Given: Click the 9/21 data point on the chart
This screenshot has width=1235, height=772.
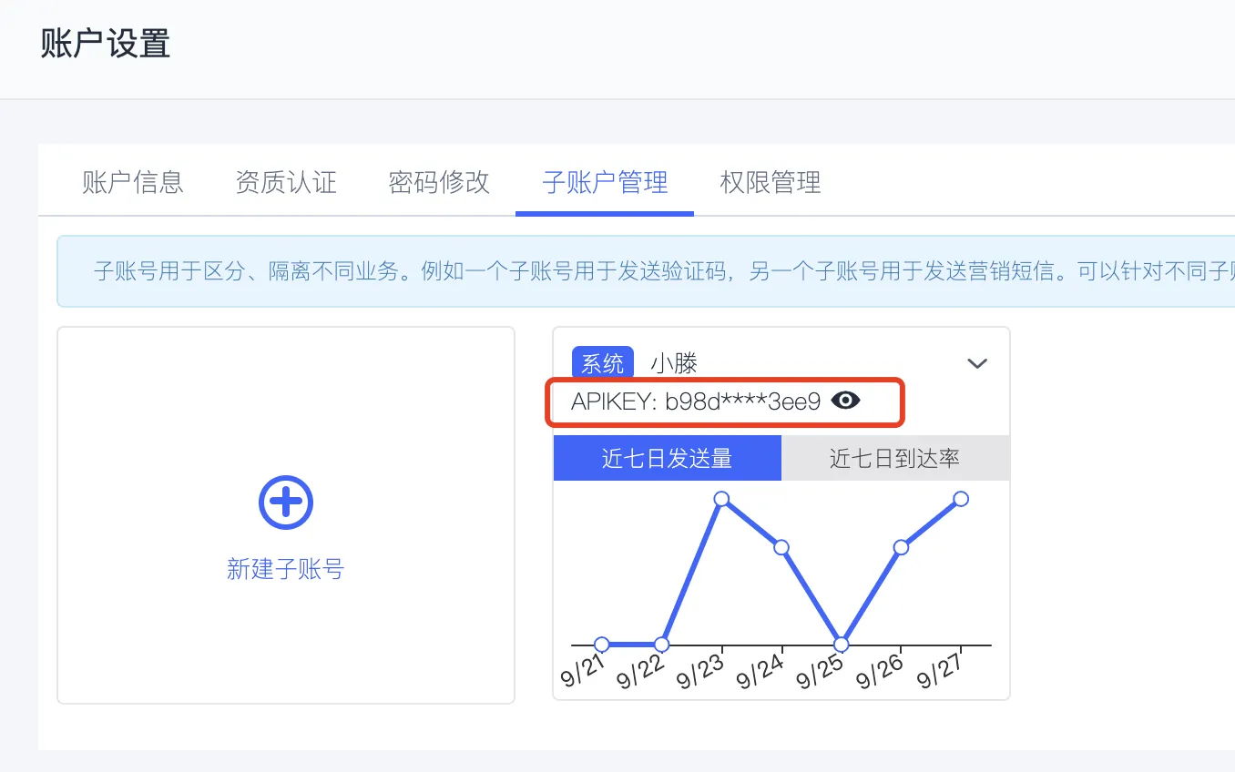Looking at the screenshot, I should (602, 645).
